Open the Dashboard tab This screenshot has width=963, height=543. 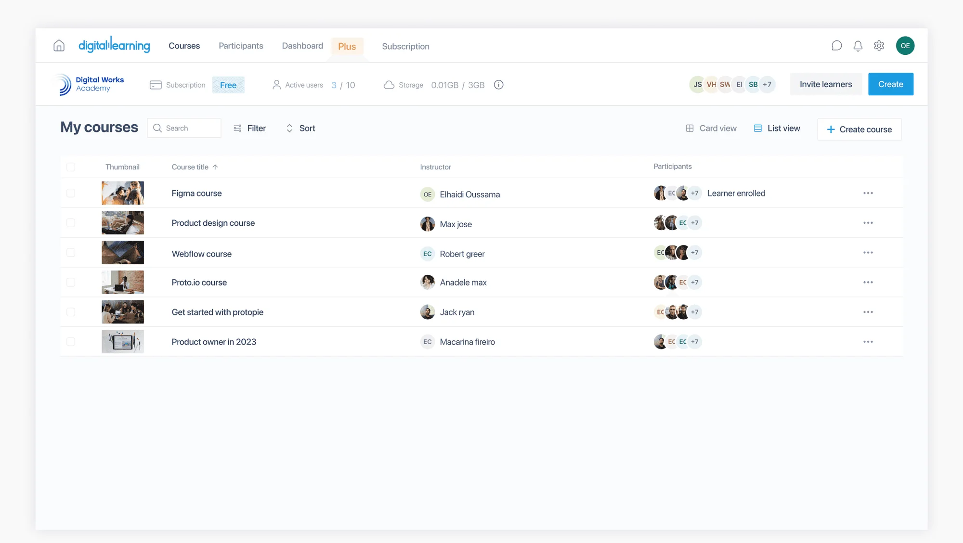[x=302, y=46]
